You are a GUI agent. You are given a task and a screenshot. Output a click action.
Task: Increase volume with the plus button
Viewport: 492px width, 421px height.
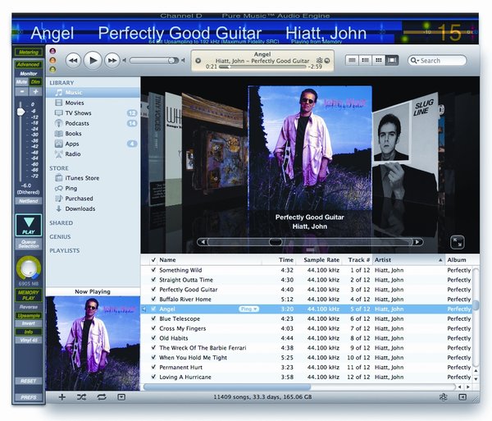tap(35, 92)
